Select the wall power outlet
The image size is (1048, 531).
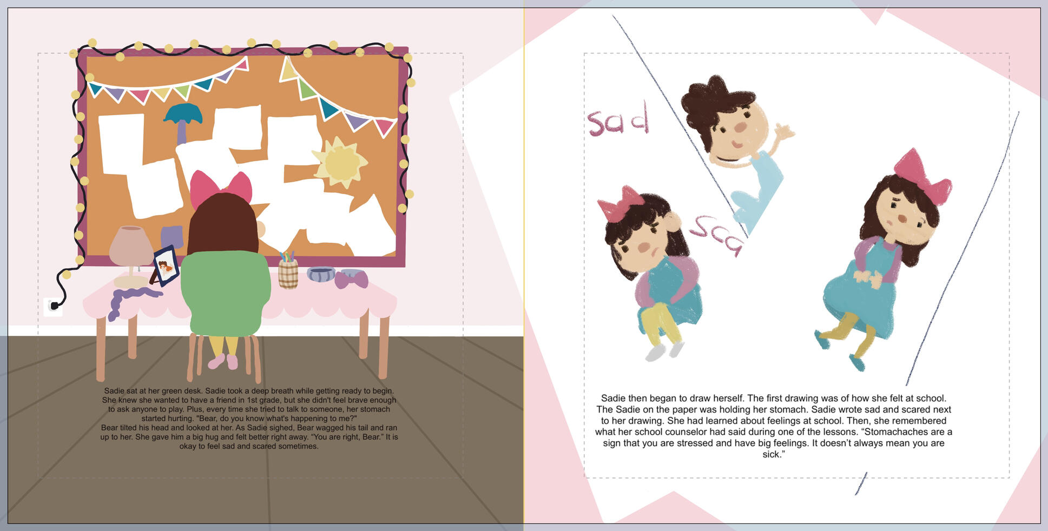click(x=52, y=307)
